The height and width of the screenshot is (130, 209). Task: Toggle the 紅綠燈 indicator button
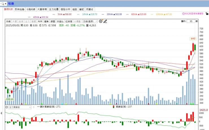coord(69,21)
